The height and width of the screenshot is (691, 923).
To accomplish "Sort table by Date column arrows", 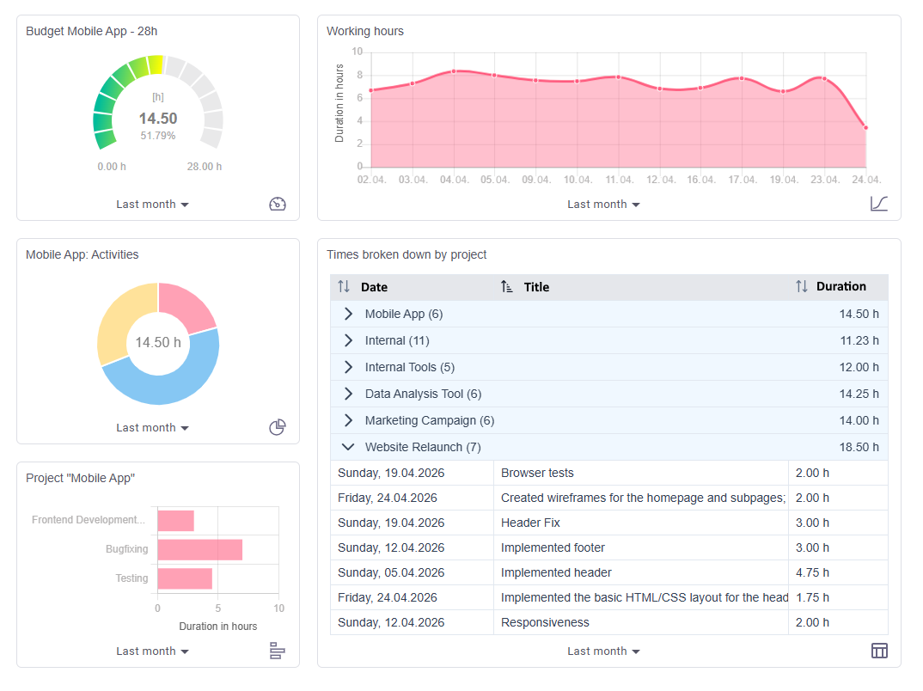I will point(344,287).
